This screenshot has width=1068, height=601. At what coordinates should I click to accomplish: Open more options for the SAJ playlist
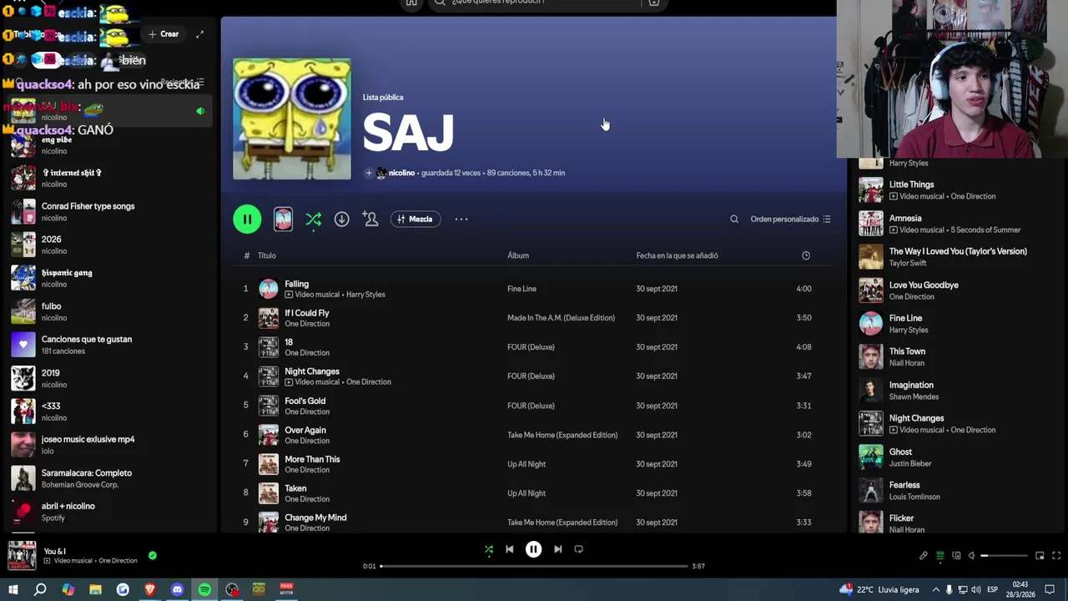[461, 219]
